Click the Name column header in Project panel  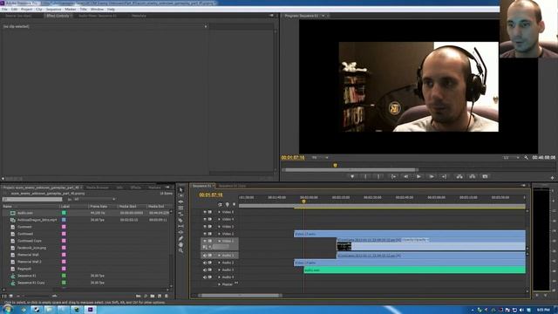pos(8,207)
